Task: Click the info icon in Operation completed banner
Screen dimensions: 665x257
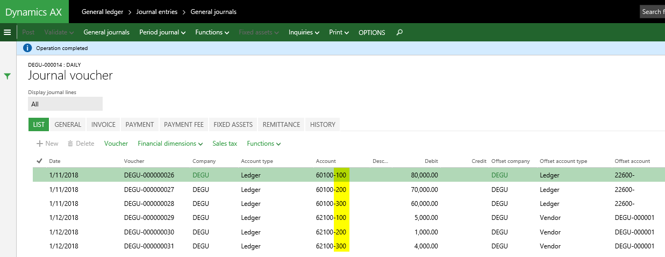Action: pyautogui.click(x=28, y=48)
